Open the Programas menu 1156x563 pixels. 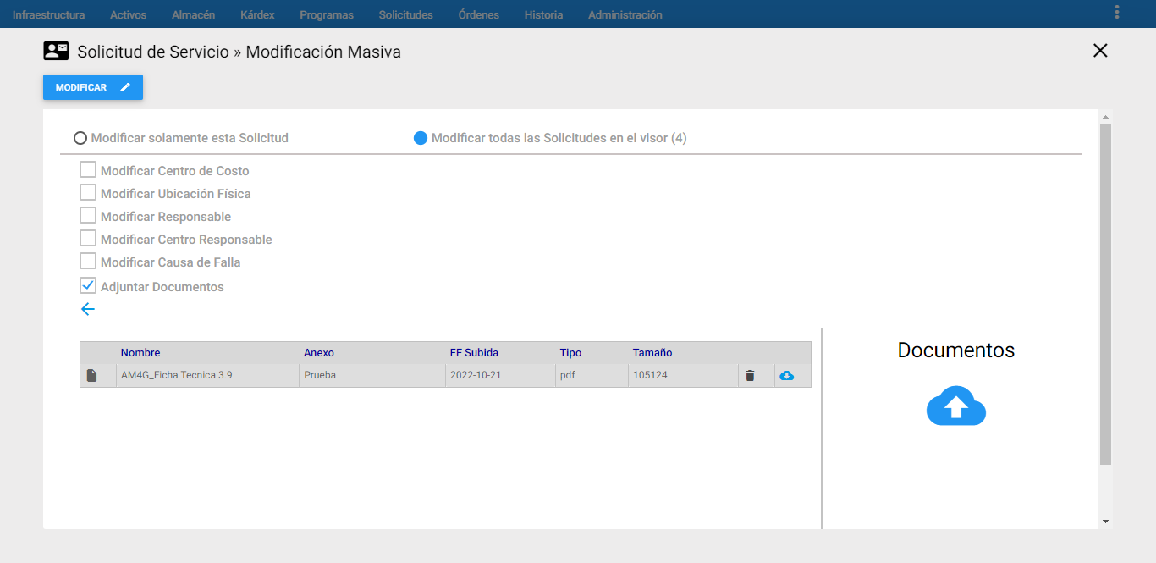[x=327, y=14]
